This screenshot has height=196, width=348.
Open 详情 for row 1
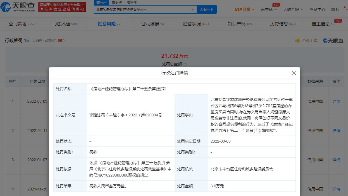tap(336, 101)
